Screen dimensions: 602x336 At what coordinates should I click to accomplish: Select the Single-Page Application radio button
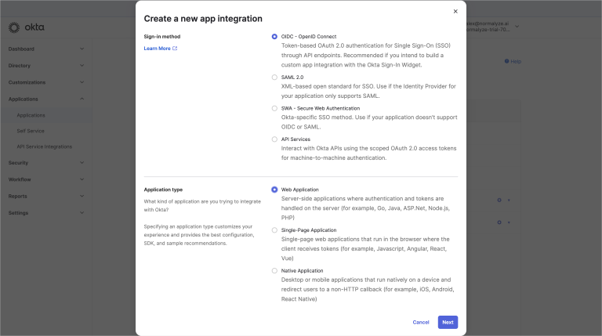pos(274,230)
